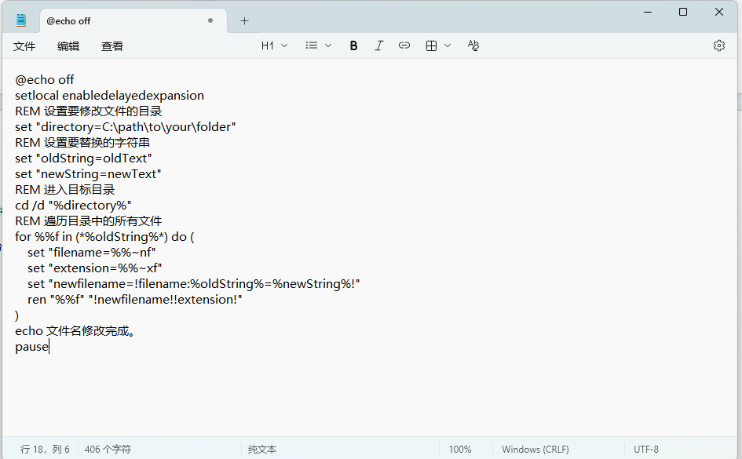Expand the table dropdown arrow
This screenshot has width=742, height=459.
[x=448, y=46]
